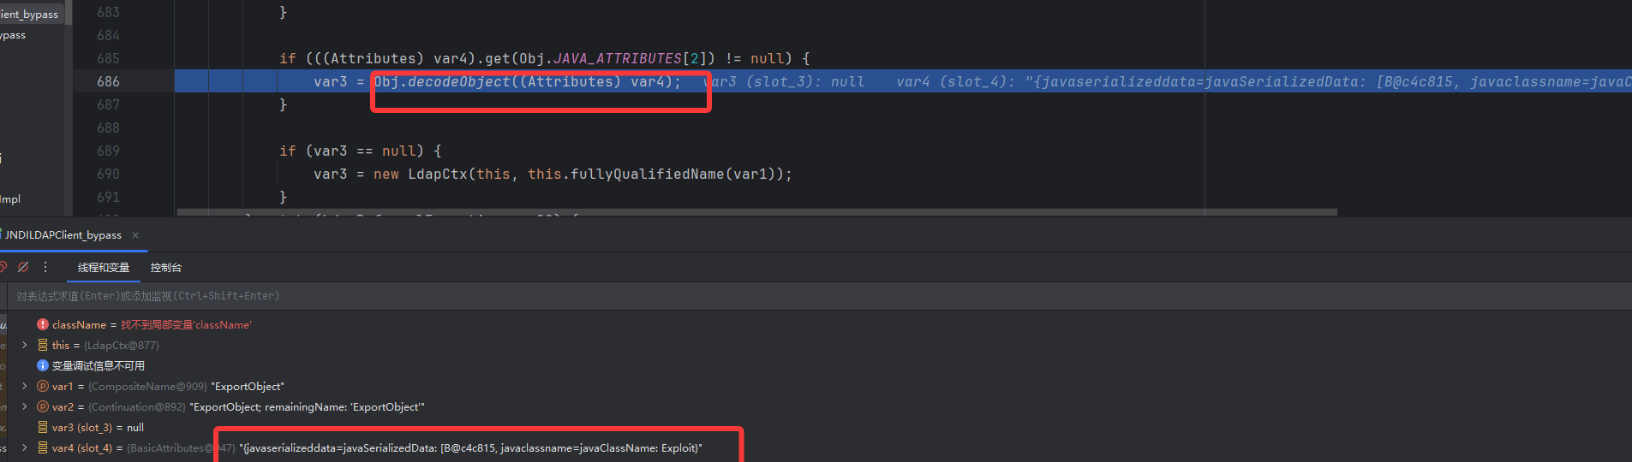The height and width of the screenshot is (462, 1632).
Task: Expand the var1 CompositeName node
Action: 25,387
